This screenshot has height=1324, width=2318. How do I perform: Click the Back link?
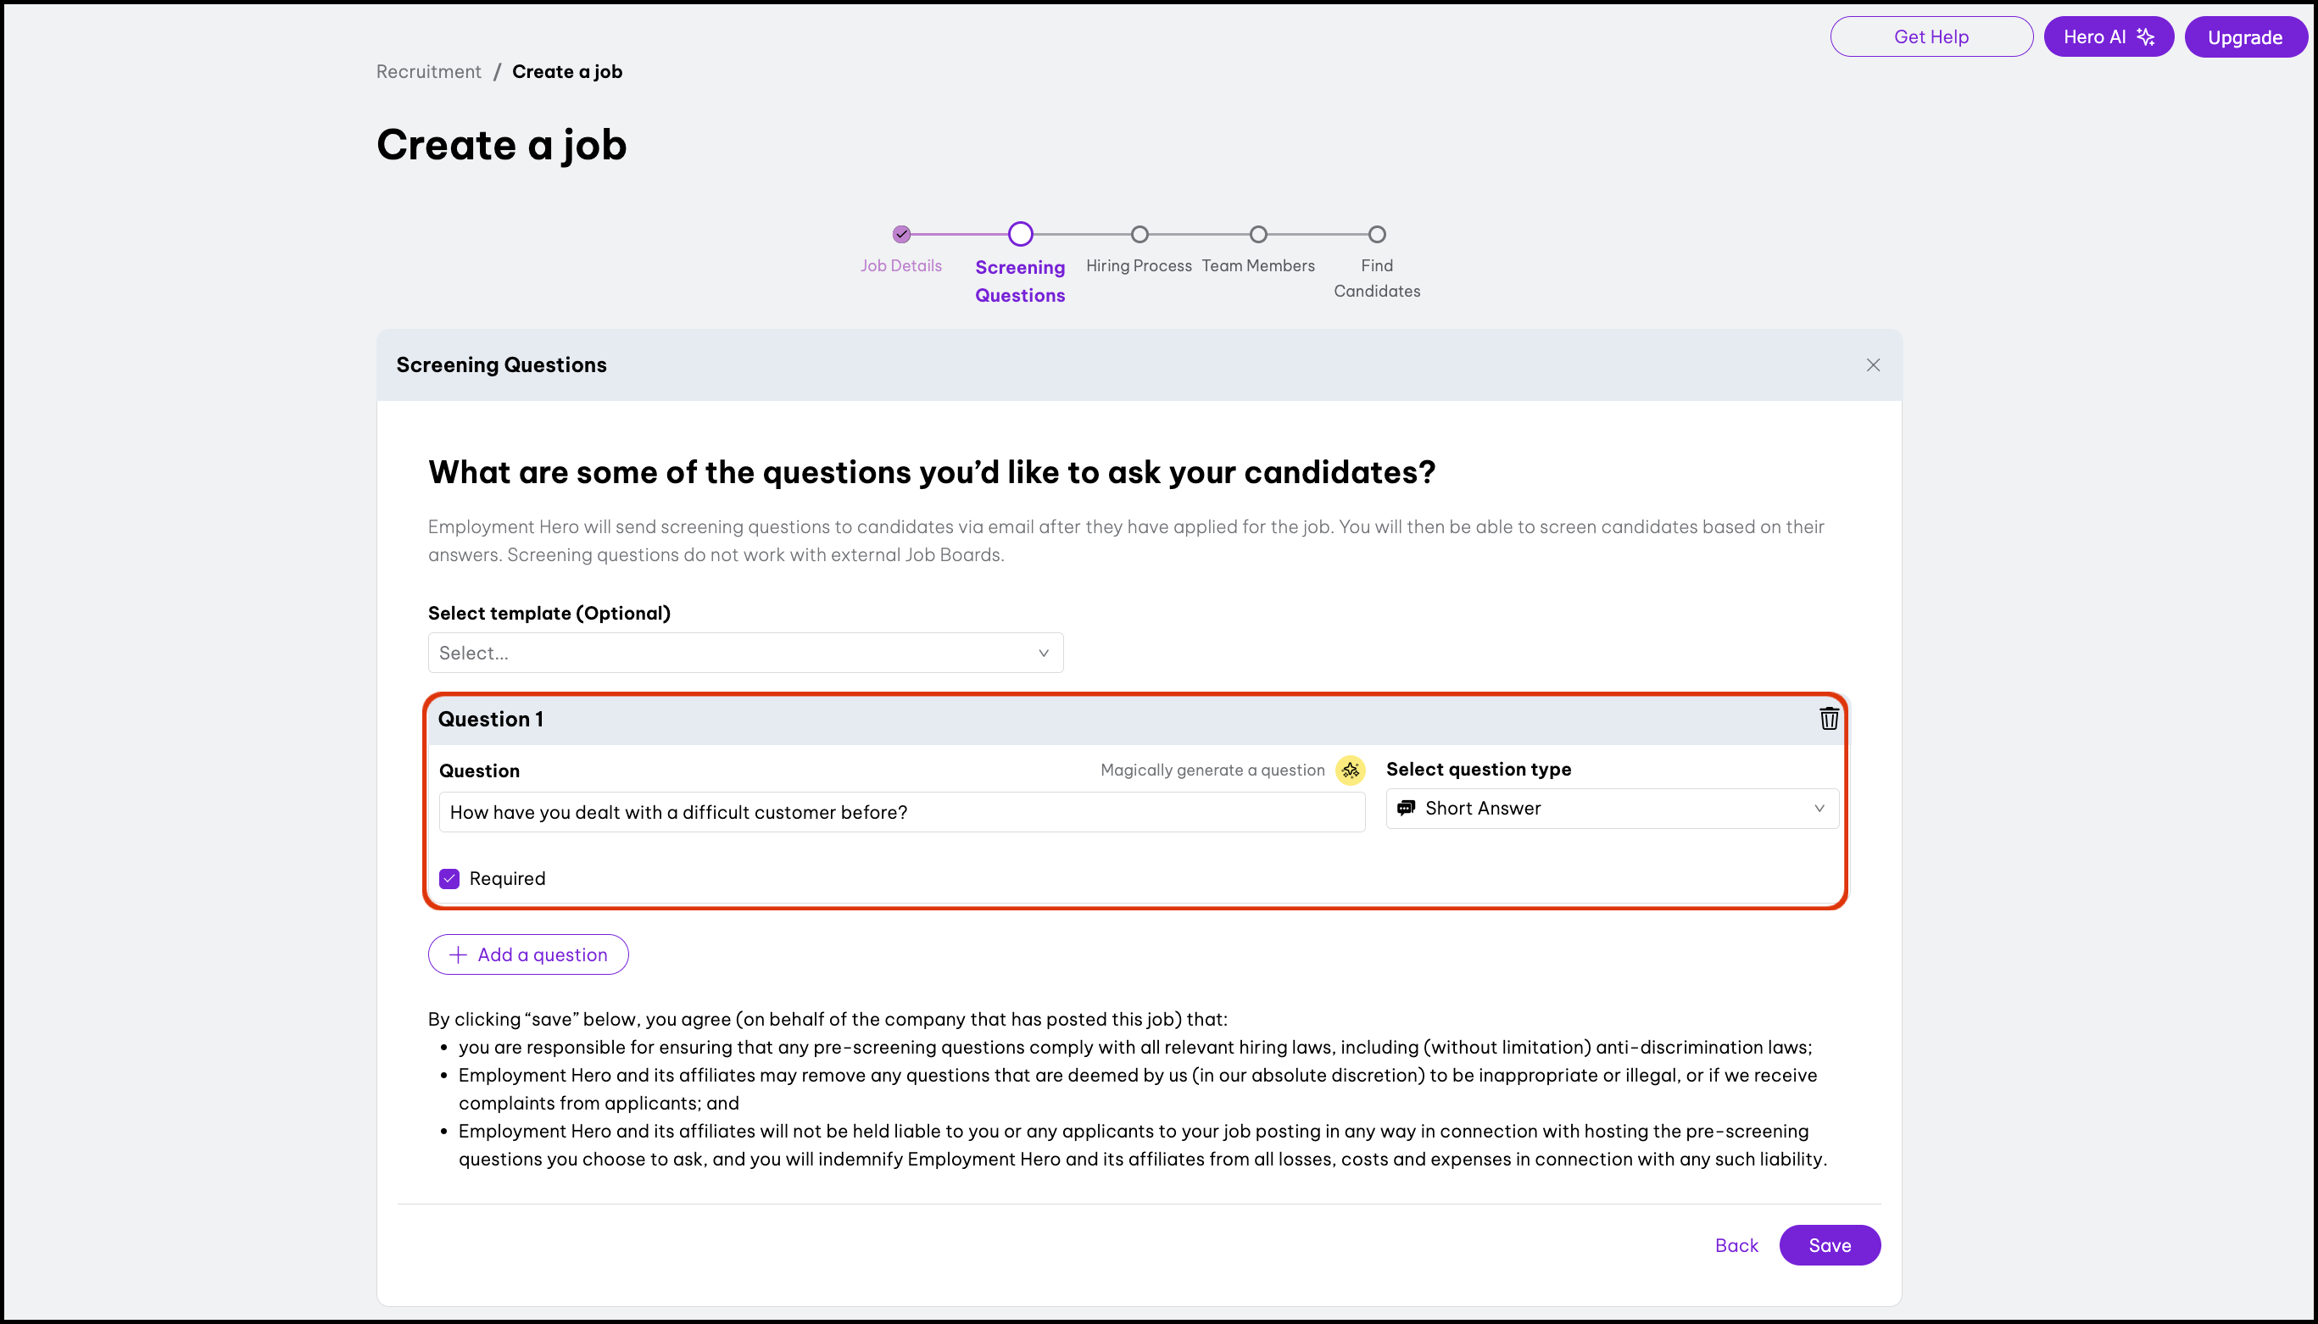pyautogui.click(x=1736, y=1245)
